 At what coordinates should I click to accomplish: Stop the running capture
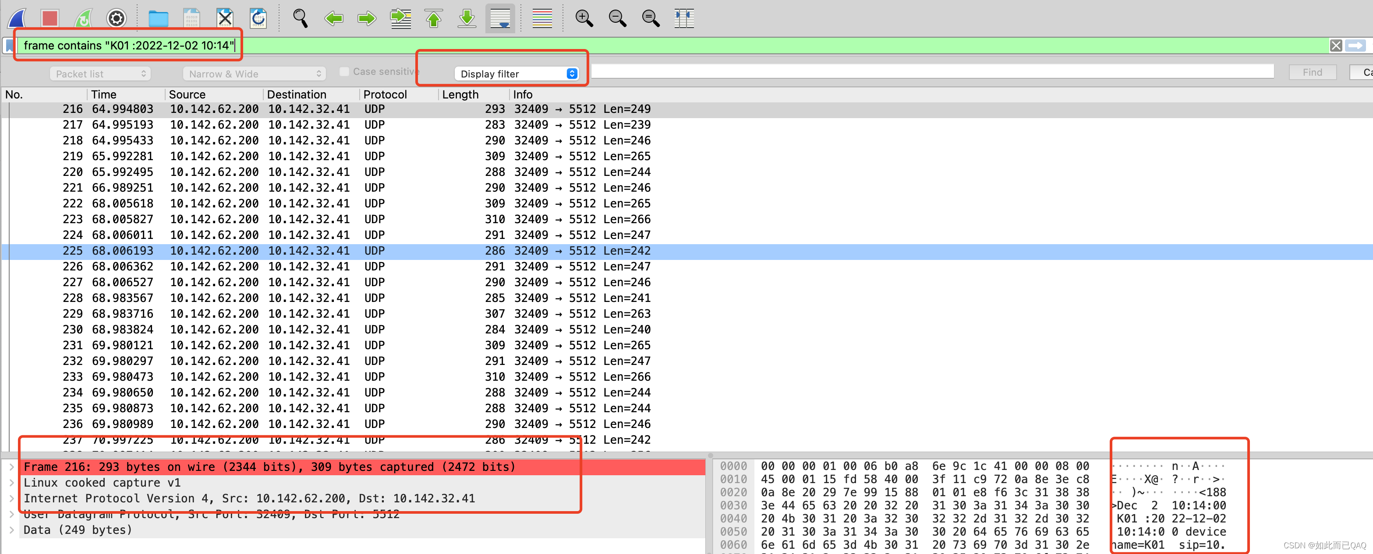click(50, 18)
